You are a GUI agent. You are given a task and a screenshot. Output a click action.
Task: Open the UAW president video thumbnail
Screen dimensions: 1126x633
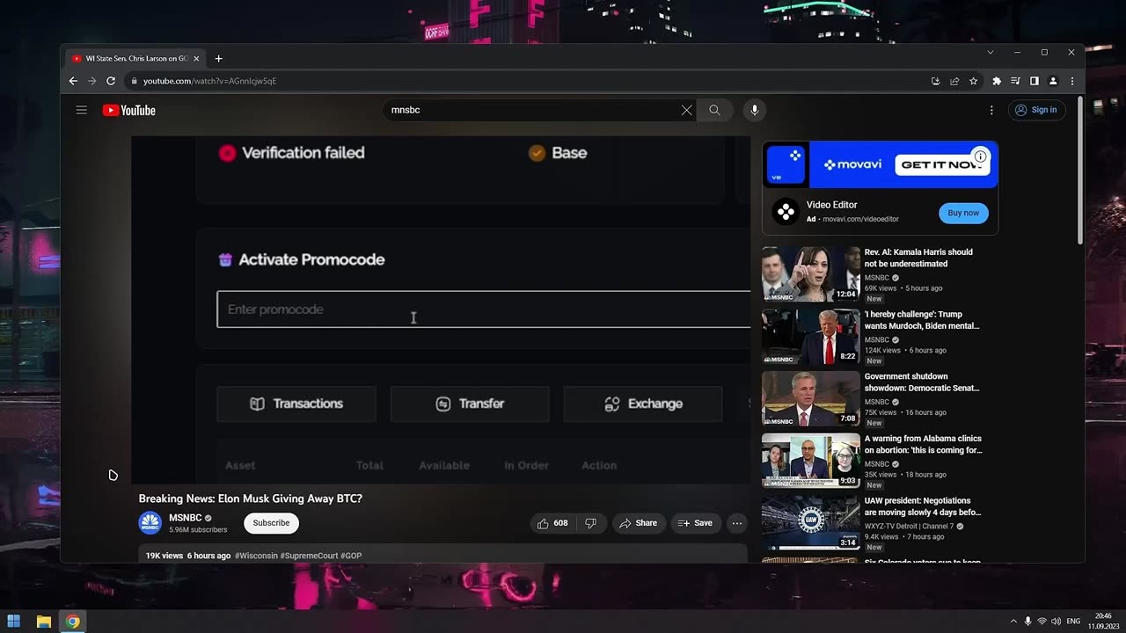point(810,523)
